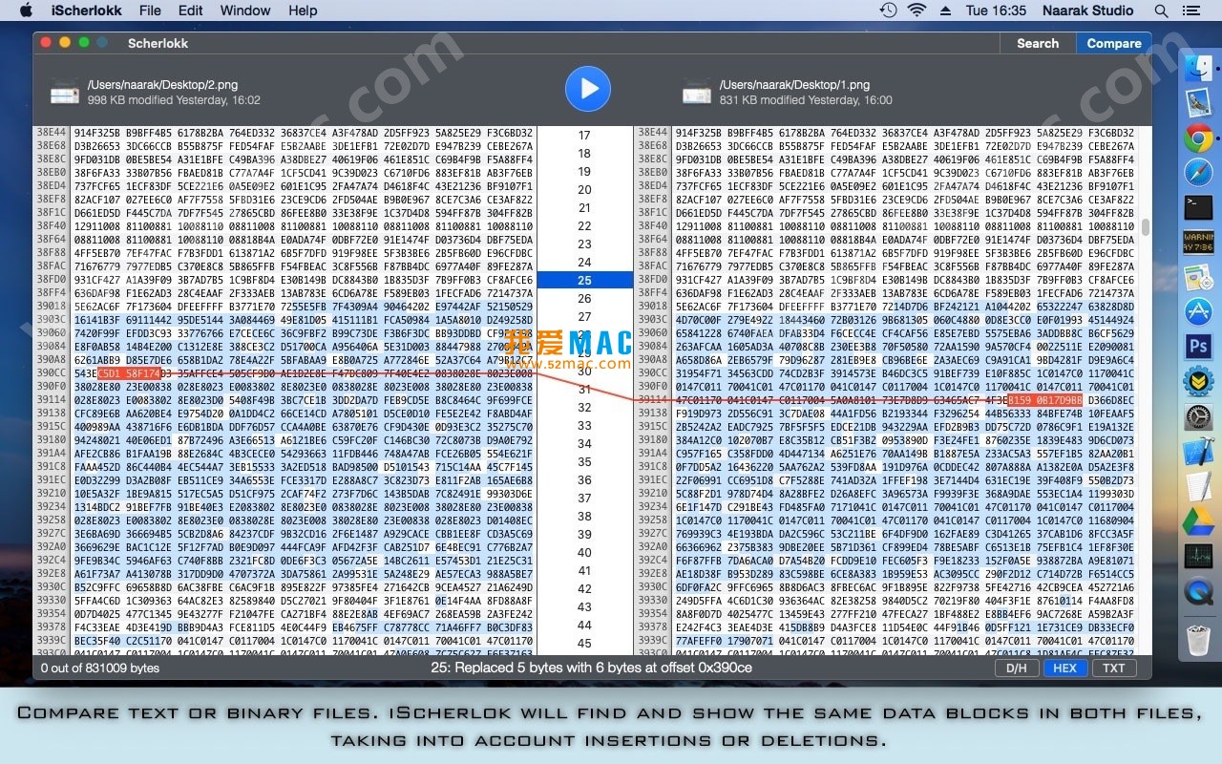Click the eject icon in menu bar

pos(945,11)
